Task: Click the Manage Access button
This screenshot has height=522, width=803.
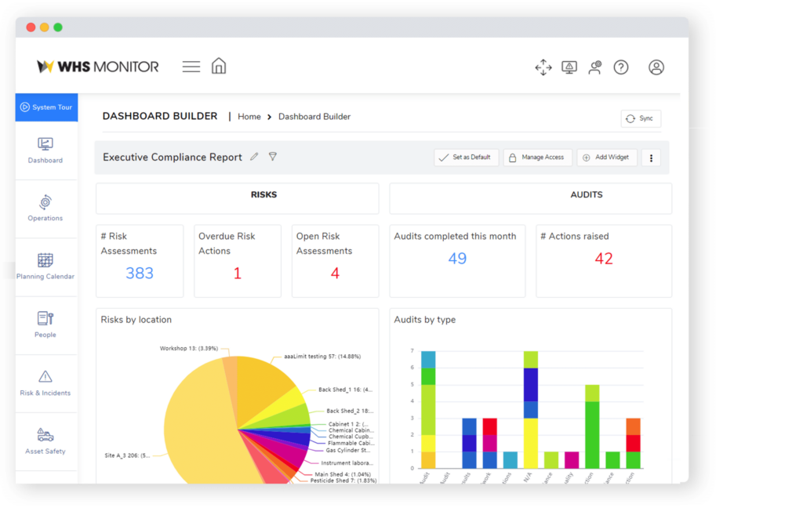Action: click(x=537, y=158)
